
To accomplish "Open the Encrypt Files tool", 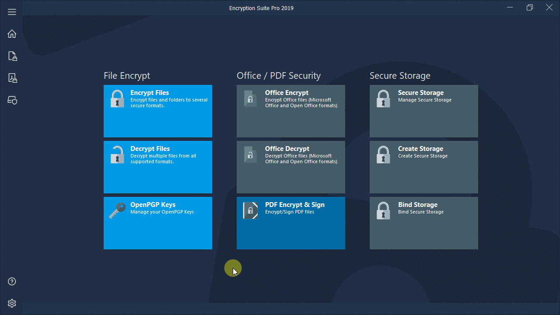I will click(157, 111).
